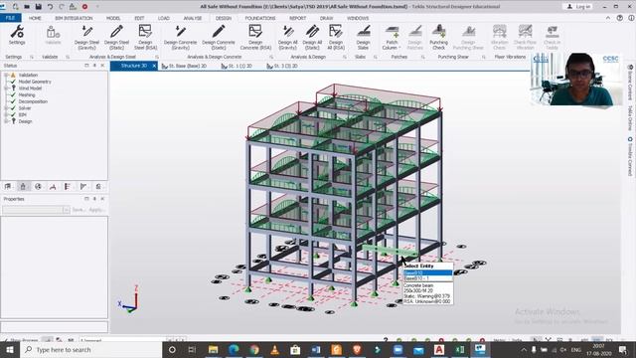636x358 pixels.
Task: Run Design Steel (RSA)
Action: point(145,37)
